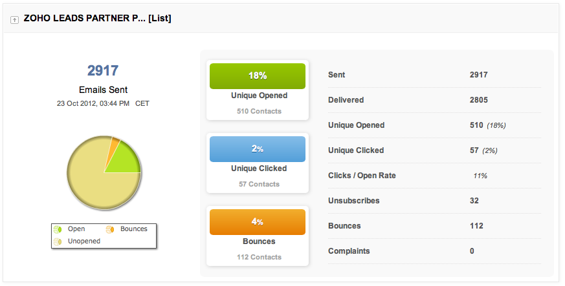Click the Bounces legend pie icon

point(110,229)
